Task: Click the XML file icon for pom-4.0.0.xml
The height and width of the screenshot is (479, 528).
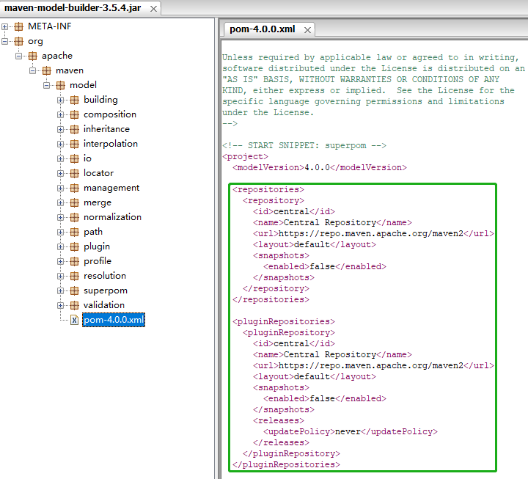Action: coord(74,320)
